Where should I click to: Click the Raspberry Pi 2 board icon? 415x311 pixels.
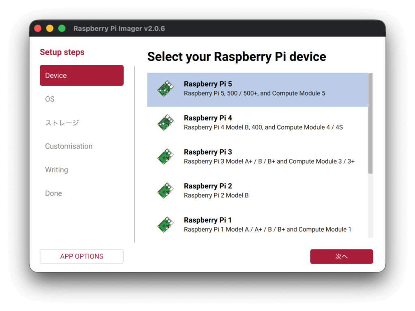click(165, 191)
